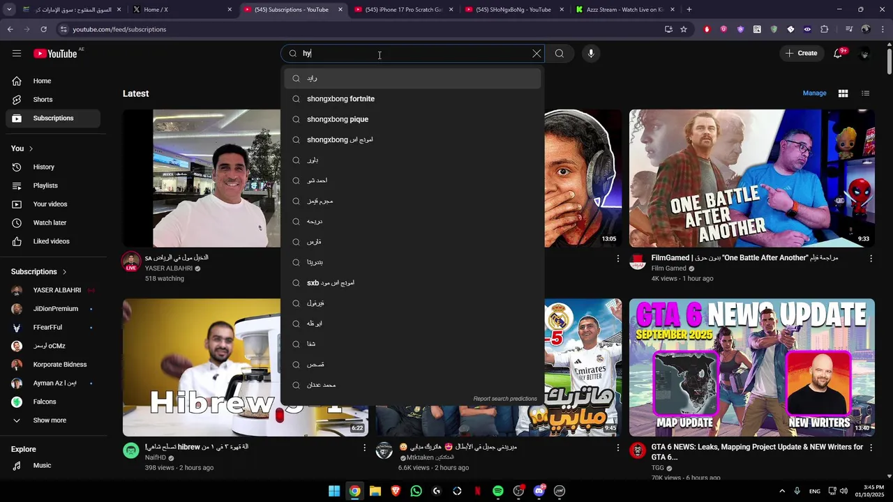Open JiDionPremium channel in sidebar
893x502 pixels.
point(53,309)
